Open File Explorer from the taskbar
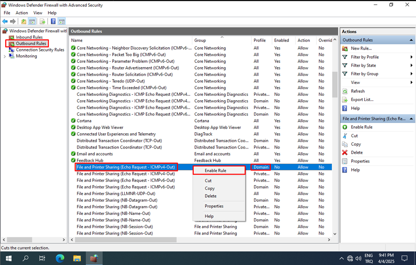This screenshot has height=265, width=416. (x=77, y=258)
